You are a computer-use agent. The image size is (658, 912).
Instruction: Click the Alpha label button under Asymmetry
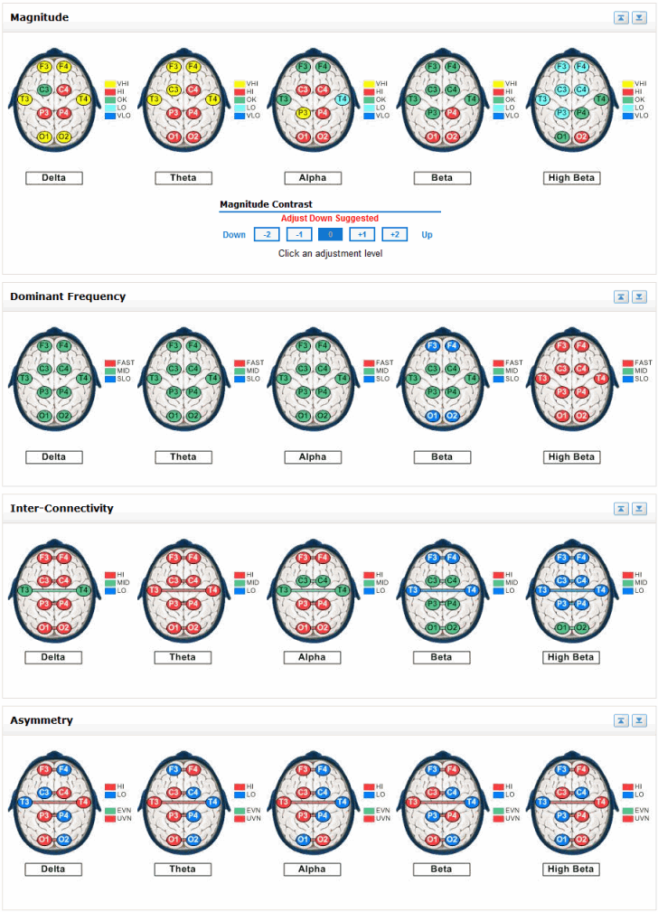(312, 870)
